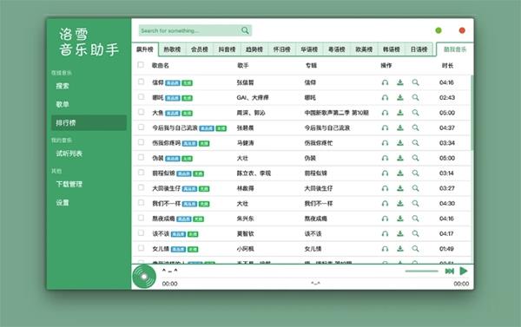Viewport: 521px width, 327px height.
Task: Check the box for song 哪吒
Action: pos(141,97)
